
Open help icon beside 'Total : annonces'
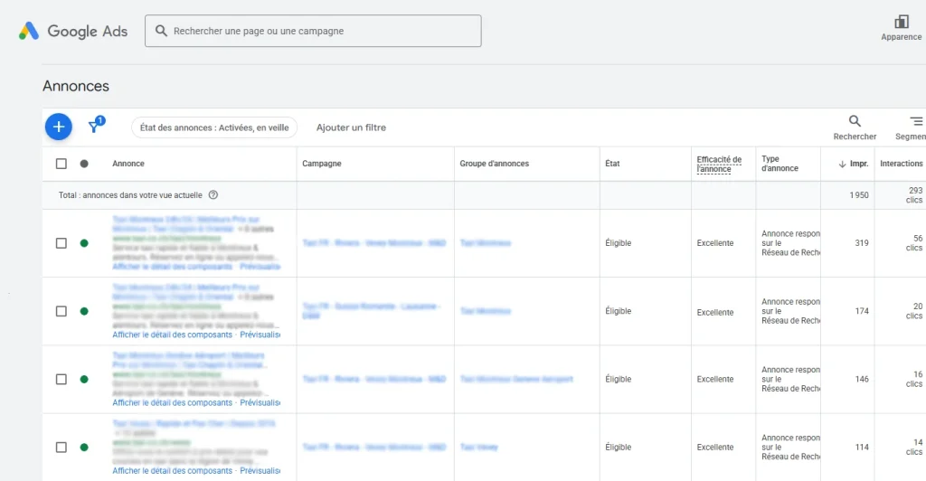click(213, 194)
